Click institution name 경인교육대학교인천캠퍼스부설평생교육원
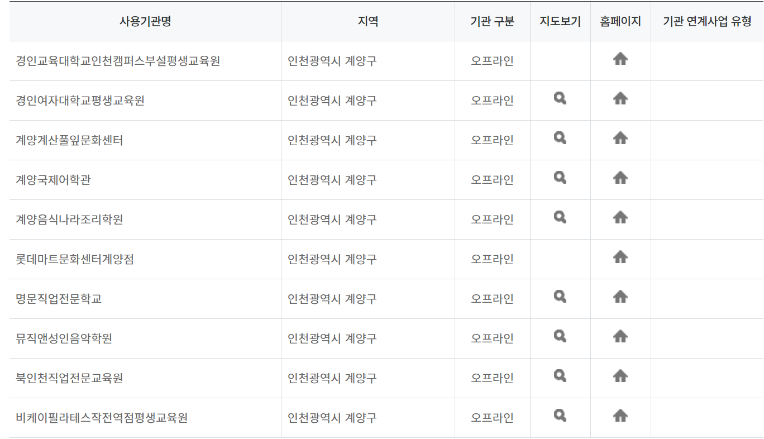 point(118,61)
